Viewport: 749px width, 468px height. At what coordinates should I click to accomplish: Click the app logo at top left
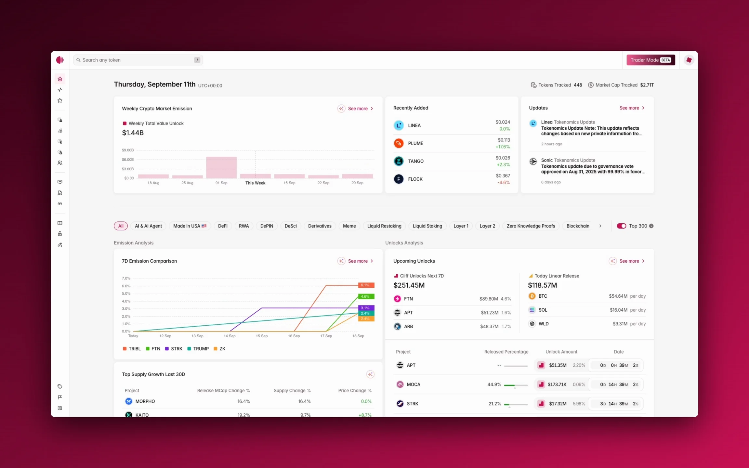tap(60, 60)
